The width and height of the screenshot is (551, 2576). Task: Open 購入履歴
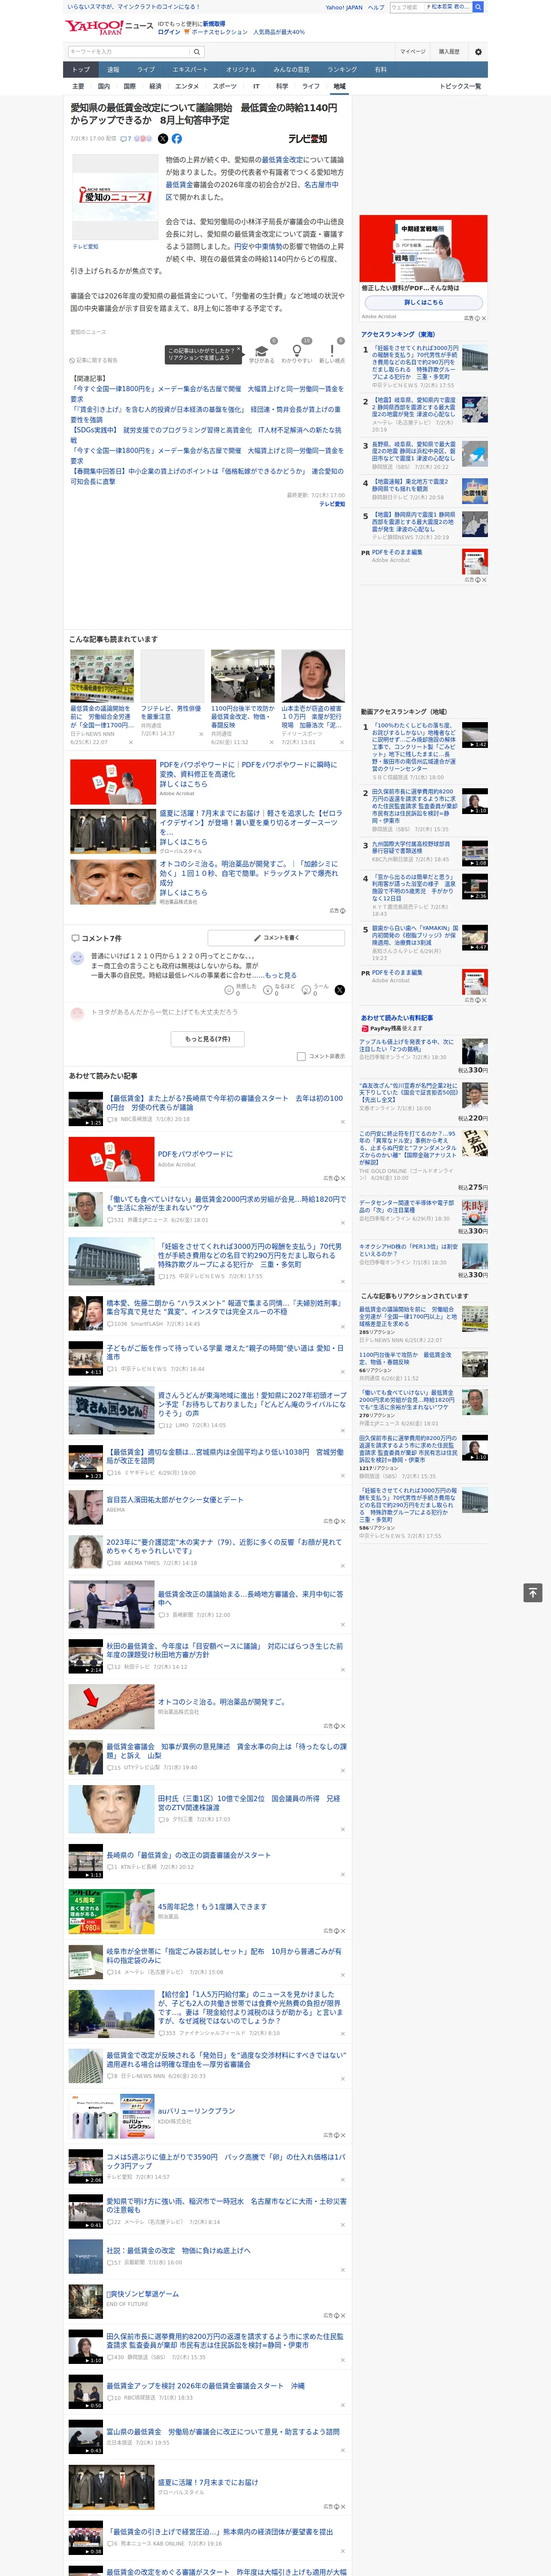449,52
